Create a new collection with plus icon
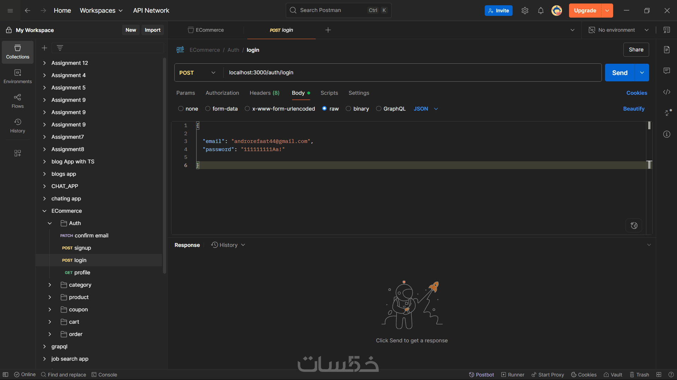The height and width of the screenshot is (380, 677). click(44, 48)
